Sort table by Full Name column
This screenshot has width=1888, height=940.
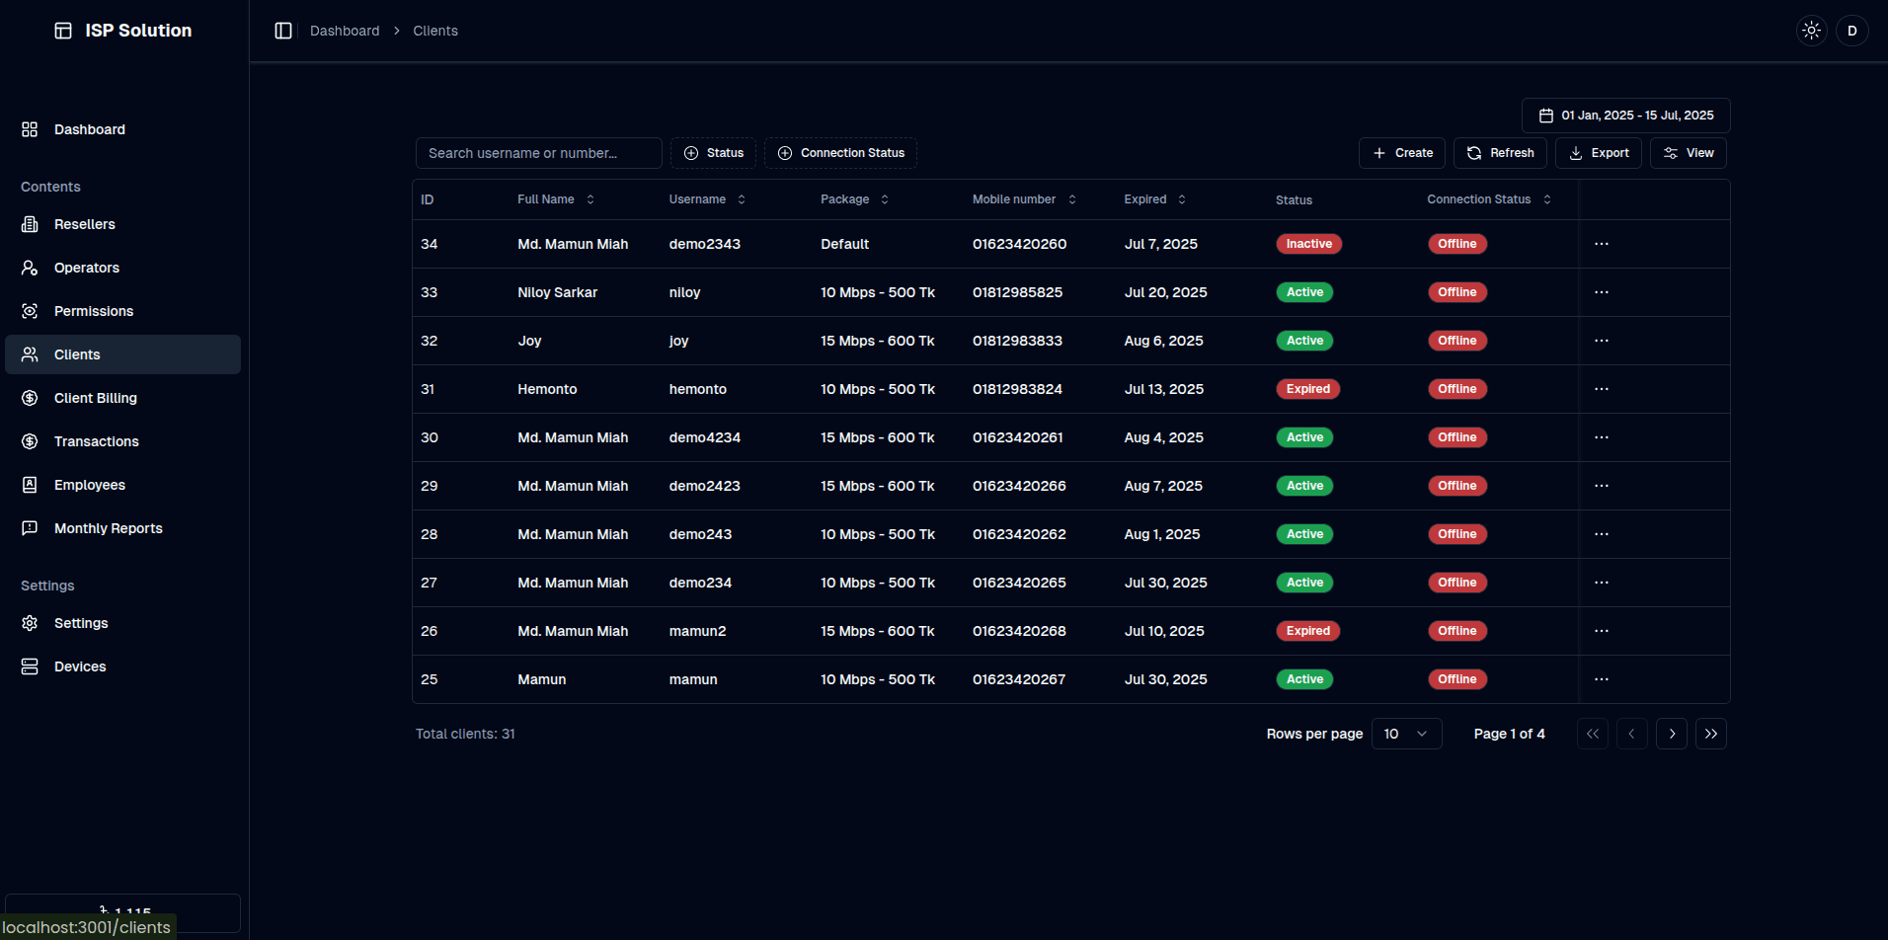556,199
